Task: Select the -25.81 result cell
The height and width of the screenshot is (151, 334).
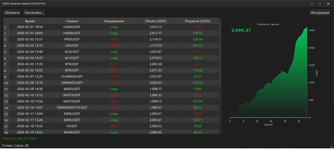Action: tap(198, 27)
